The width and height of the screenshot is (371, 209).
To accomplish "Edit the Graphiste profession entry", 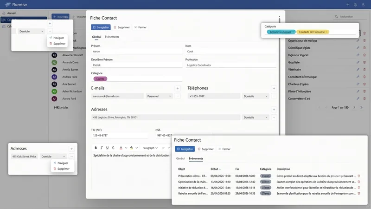I will 358,62.
